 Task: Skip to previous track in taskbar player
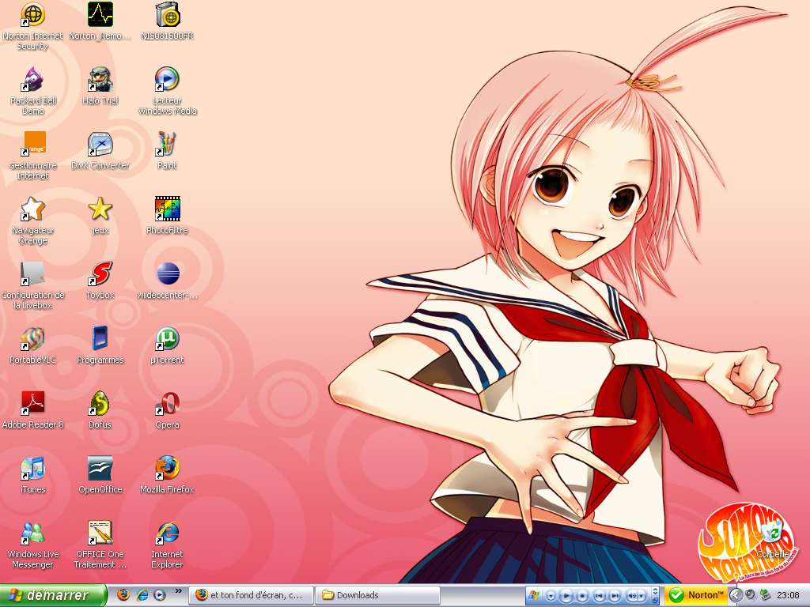pos(599,596)
